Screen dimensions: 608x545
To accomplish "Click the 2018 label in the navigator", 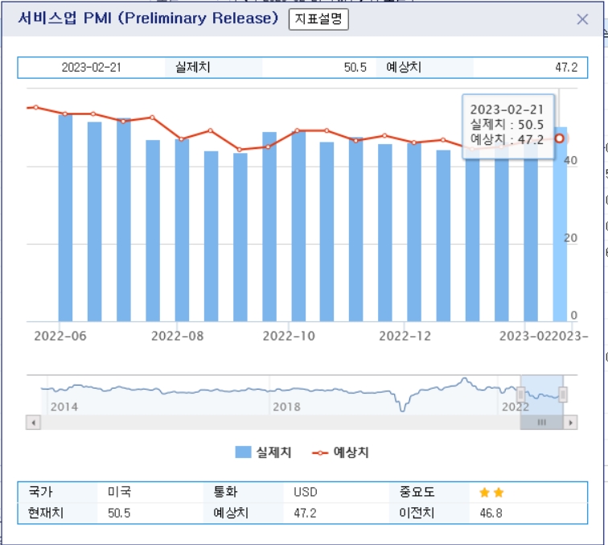I will [286, 407].
